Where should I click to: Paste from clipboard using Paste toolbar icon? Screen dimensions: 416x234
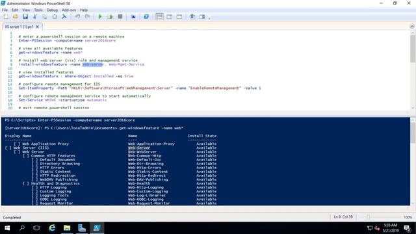(55, 16)
